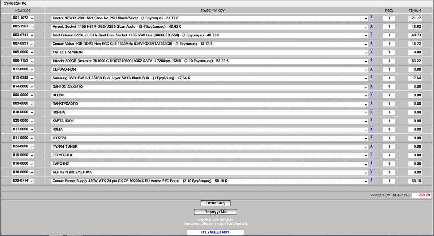Click quantity field for ΣΑΡΩΤΗΣ row
This screenshot has width=434, height=236.
[x=389, y=164]
